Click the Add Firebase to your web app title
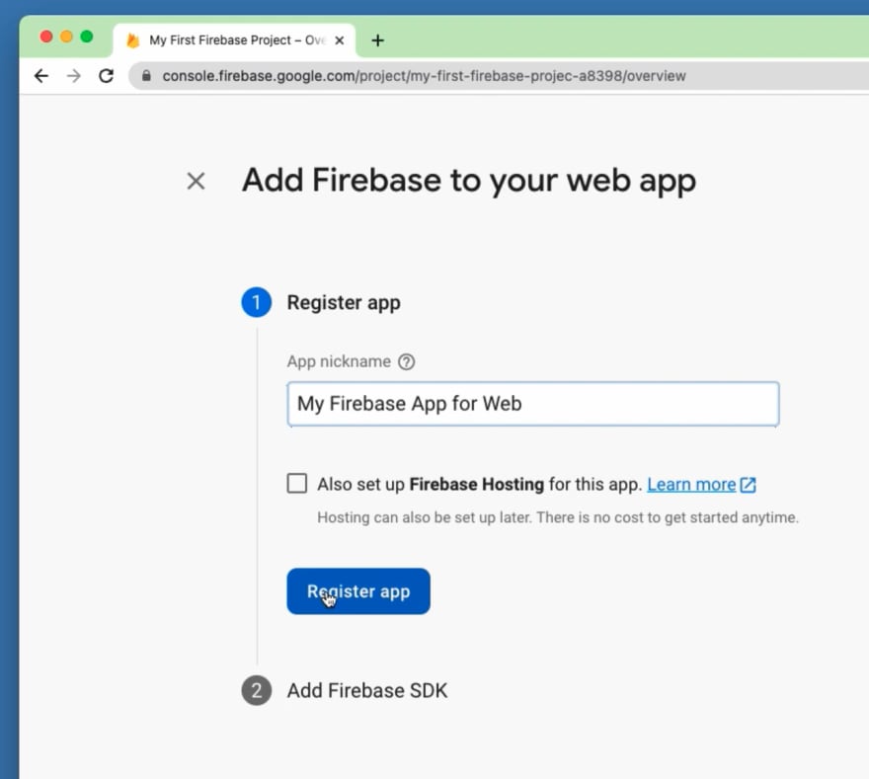The width and height of the screenshot is (869, 779). click(469, 182)
